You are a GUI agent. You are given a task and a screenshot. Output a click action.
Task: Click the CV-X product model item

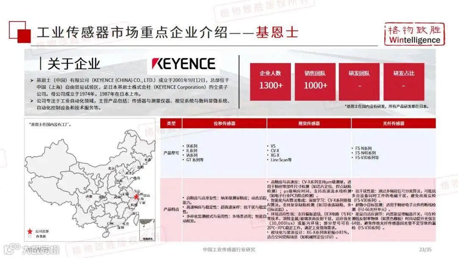(274, 151)
